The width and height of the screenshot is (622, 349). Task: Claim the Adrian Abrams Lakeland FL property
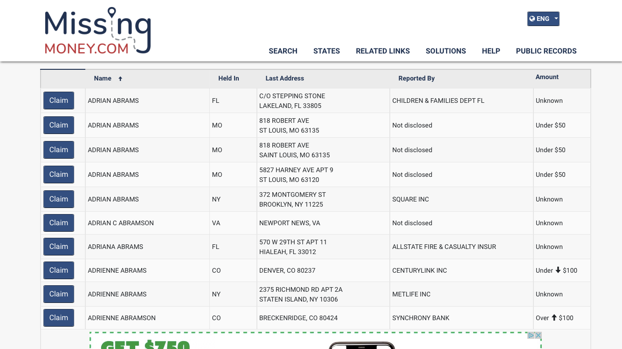pos(59,101)
